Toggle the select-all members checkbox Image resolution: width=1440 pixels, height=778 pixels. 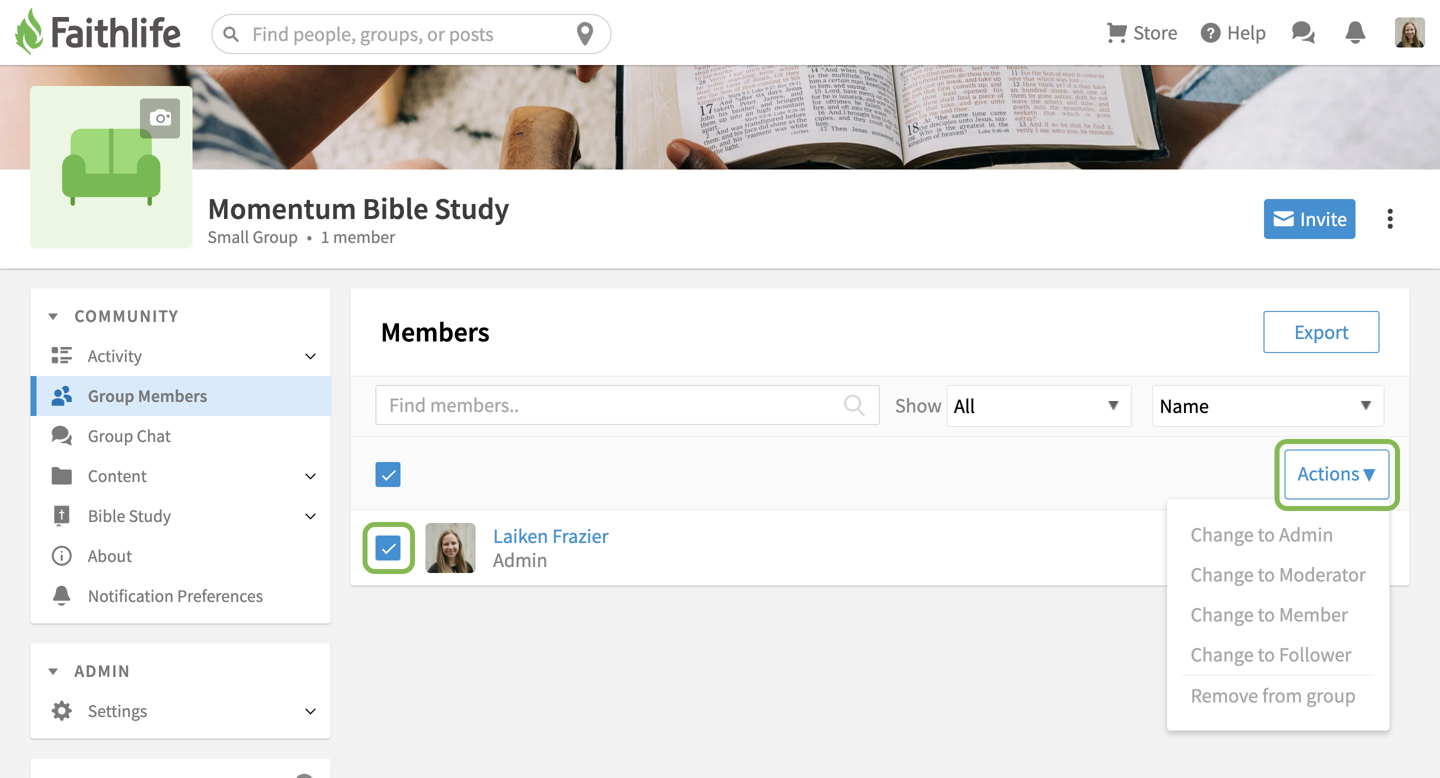click(x=388, y=474)
